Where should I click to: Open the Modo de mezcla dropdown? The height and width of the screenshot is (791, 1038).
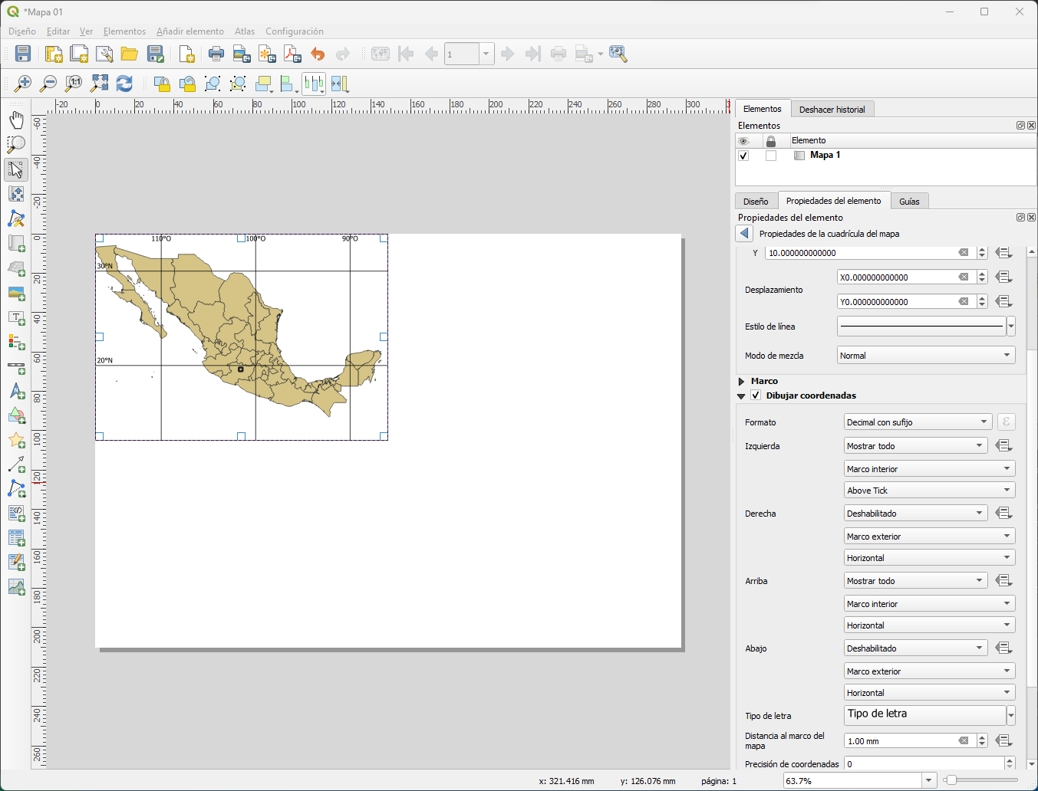pos(926,356)
